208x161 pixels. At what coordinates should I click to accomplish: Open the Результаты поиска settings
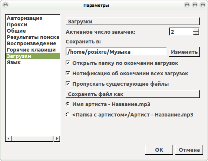[x=33, y=37]
